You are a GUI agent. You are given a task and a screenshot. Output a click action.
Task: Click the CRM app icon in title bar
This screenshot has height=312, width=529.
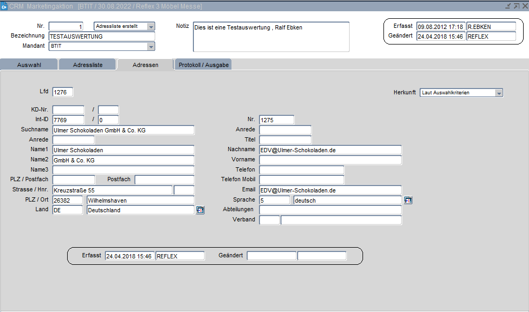(4, 6)
